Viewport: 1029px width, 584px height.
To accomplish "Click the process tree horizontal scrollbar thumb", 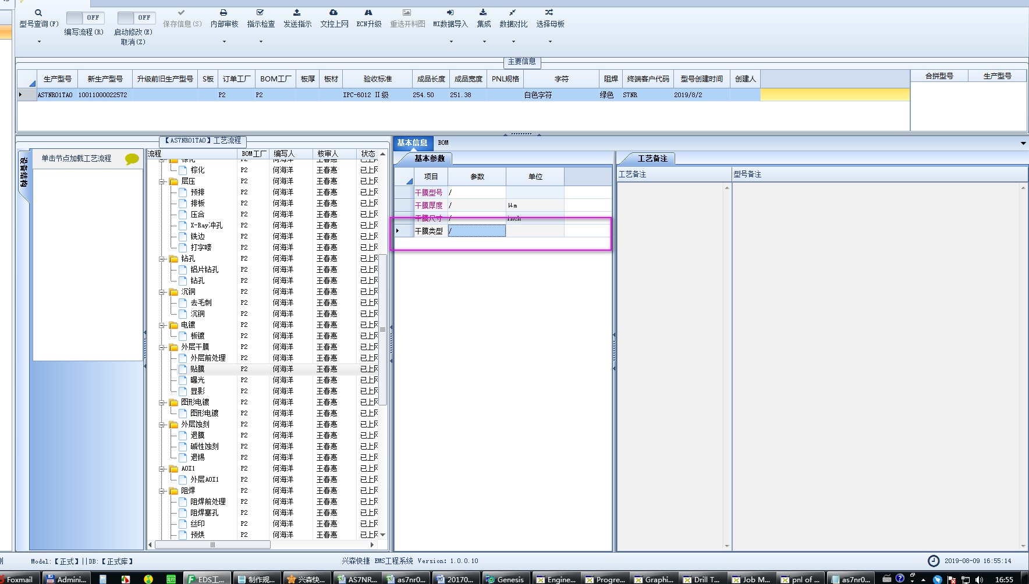I will (212, 545).
